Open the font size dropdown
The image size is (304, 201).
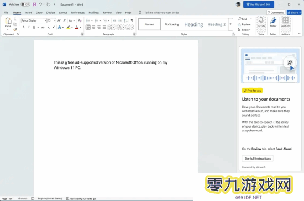pyautogui.click(x=55, y=20)
